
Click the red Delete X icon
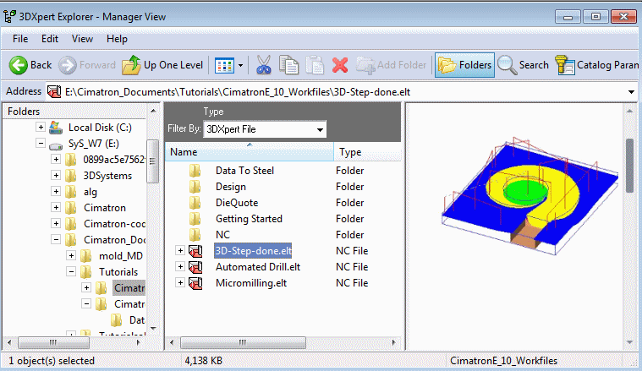[x=340, y=65]
